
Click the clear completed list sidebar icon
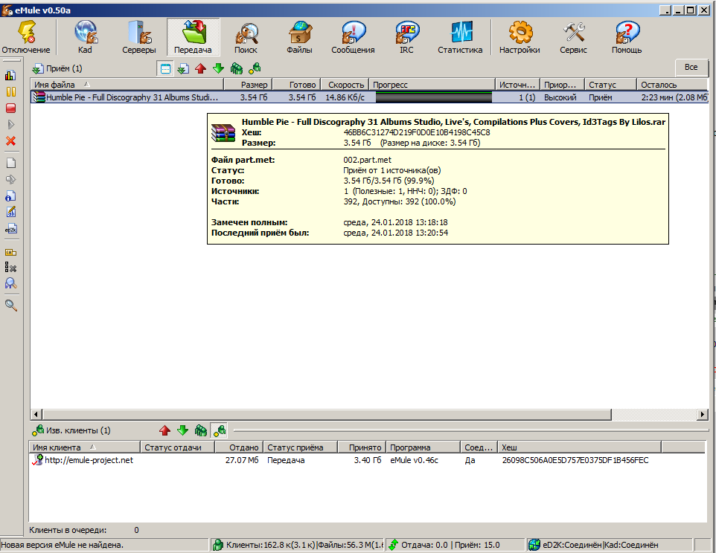pos(10,268)
